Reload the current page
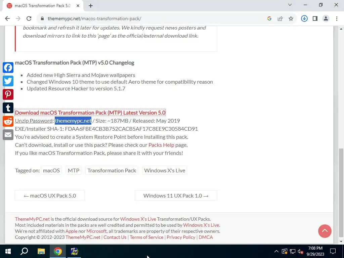The image size is (344, 258). pos(29,18)
